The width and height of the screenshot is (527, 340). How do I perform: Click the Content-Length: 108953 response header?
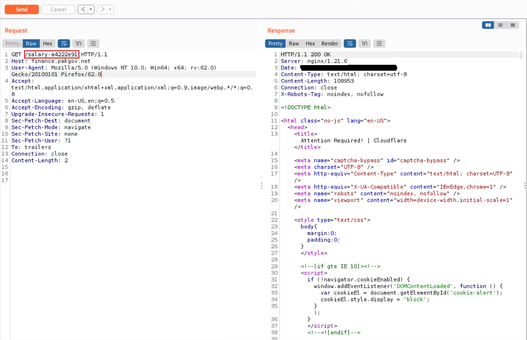point(317,81)
